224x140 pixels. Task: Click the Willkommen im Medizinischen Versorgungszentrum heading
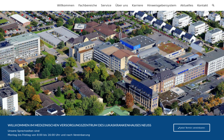point(80,125)
